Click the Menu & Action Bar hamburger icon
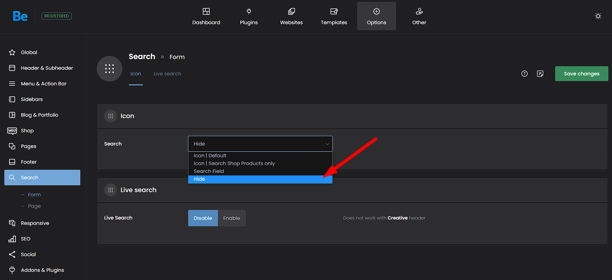This screenshot has height=280, width=612. click(12, 84)
